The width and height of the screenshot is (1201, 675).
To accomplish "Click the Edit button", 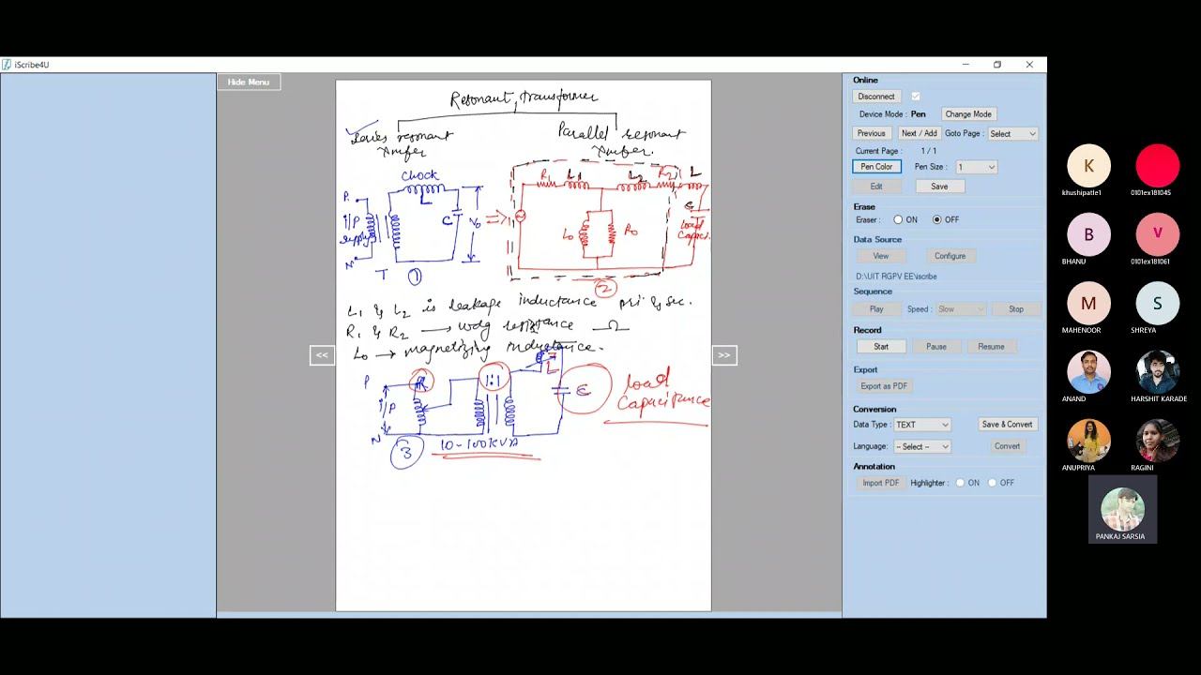I will 876,187.
